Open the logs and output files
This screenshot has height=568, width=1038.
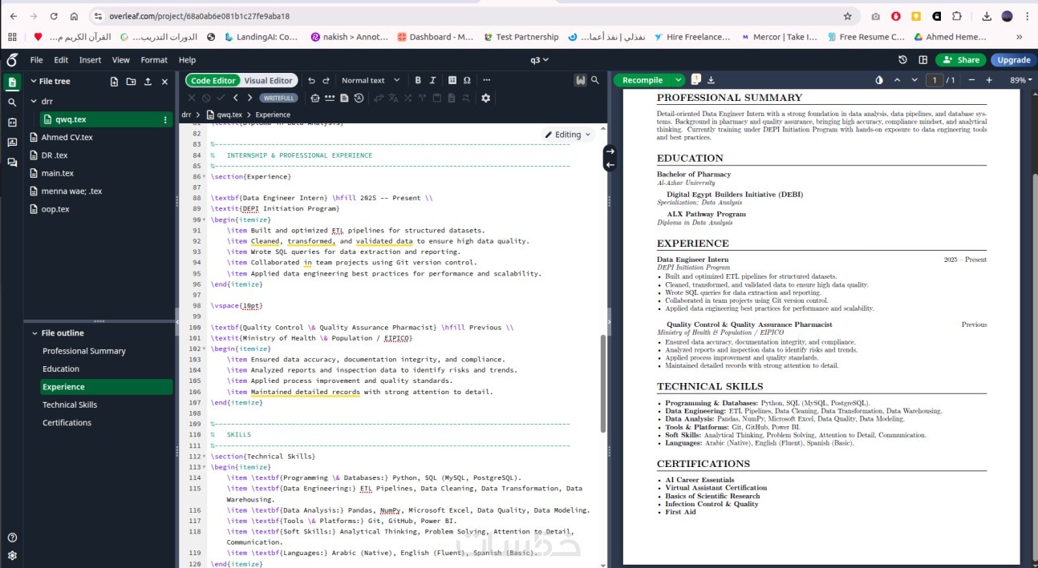(696, 79)
